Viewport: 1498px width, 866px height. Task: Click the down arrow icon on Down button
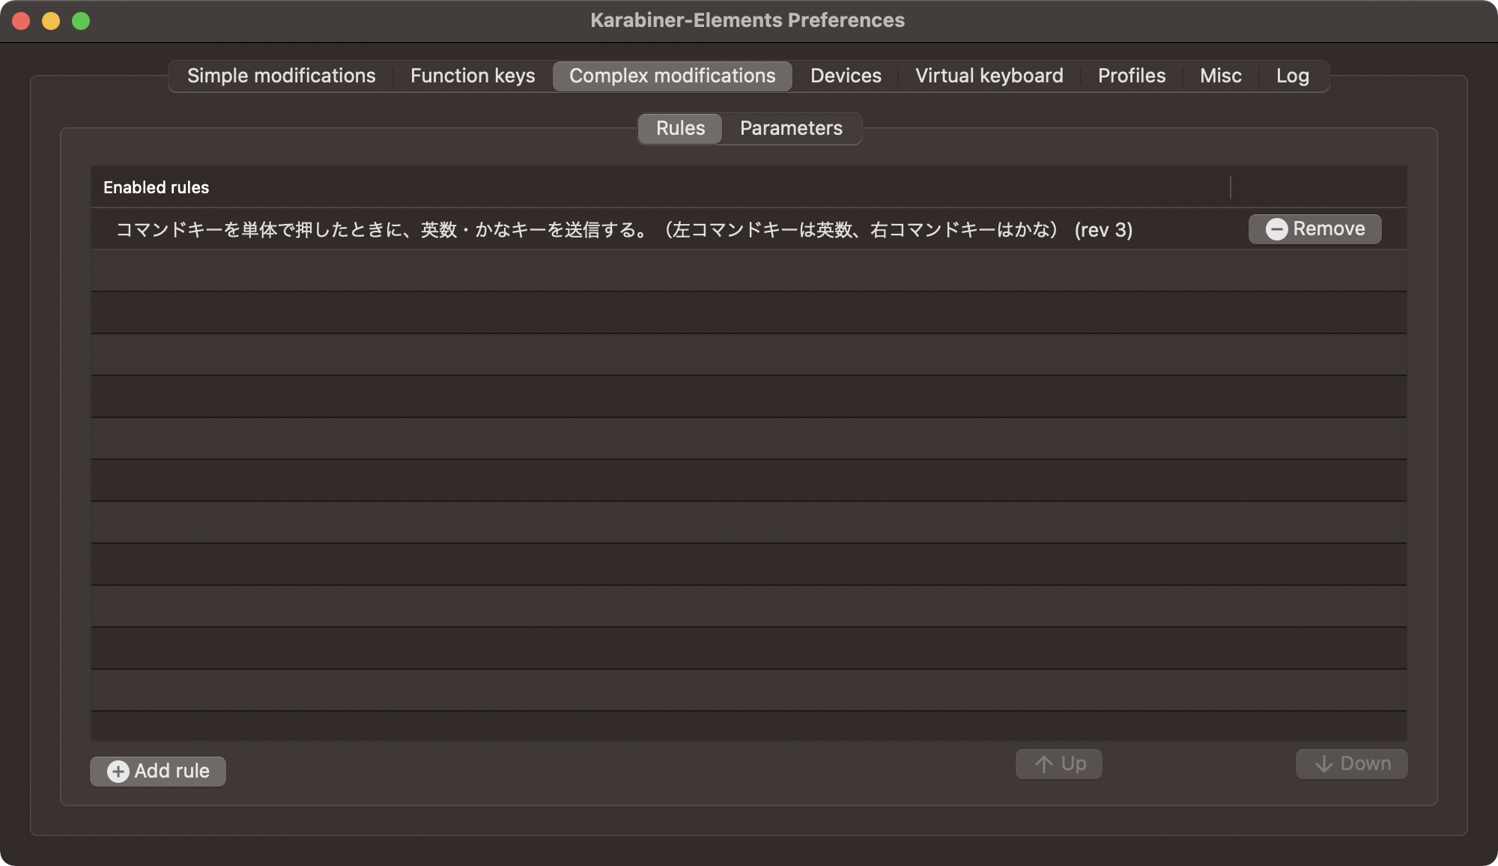[x=1324, y=763]
